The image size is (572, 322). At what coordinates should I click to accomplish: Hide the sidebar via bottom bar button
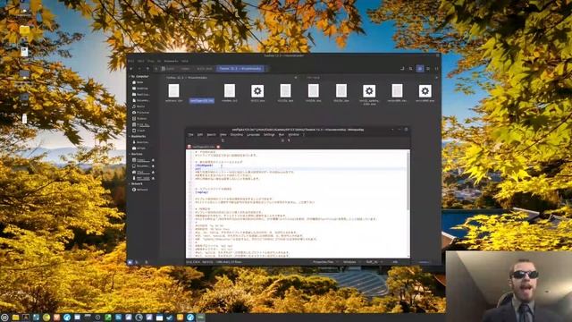click(x=147, y=262)
